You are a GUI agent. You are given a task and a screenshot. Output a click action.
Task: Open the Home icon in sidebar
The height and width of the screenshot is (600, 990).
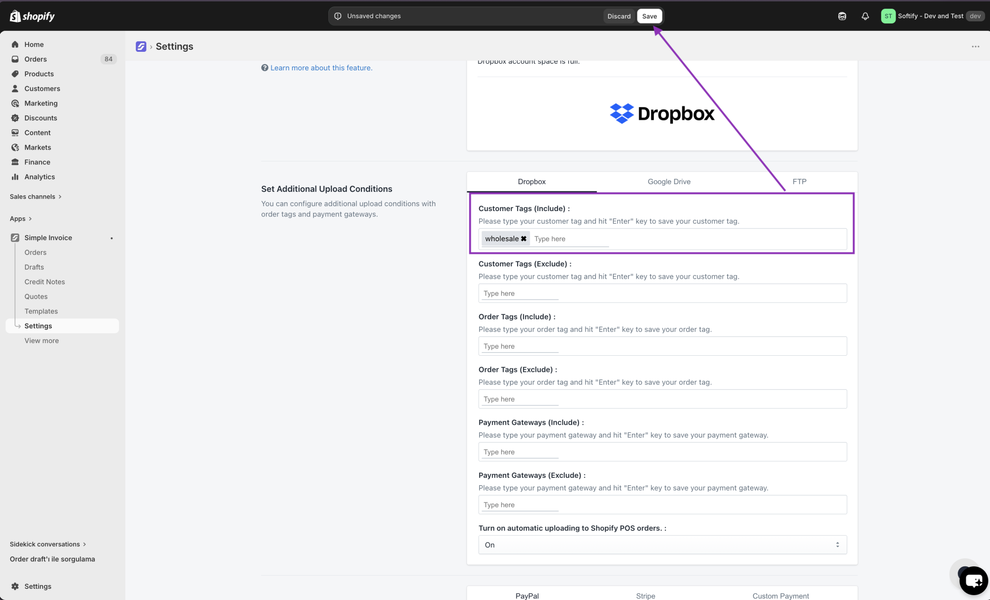point(15,44)
